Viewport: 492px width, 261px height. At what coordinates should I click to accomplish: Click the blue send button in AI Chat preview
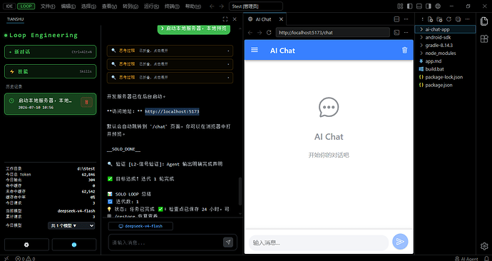[400, 242]
